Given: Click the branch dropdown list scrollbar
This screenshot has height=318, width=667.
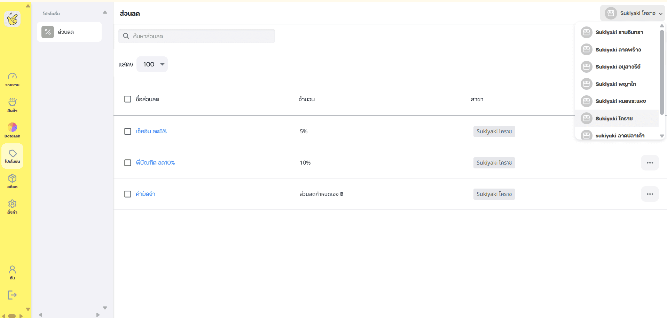Looking at the screenshot, I should (x=662, y=72).
